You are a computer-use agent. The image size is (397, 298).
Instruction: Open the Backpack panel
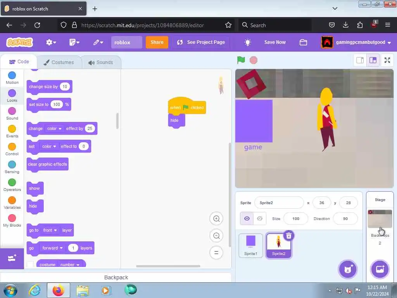pyautogui.click(x=116, y=277)
